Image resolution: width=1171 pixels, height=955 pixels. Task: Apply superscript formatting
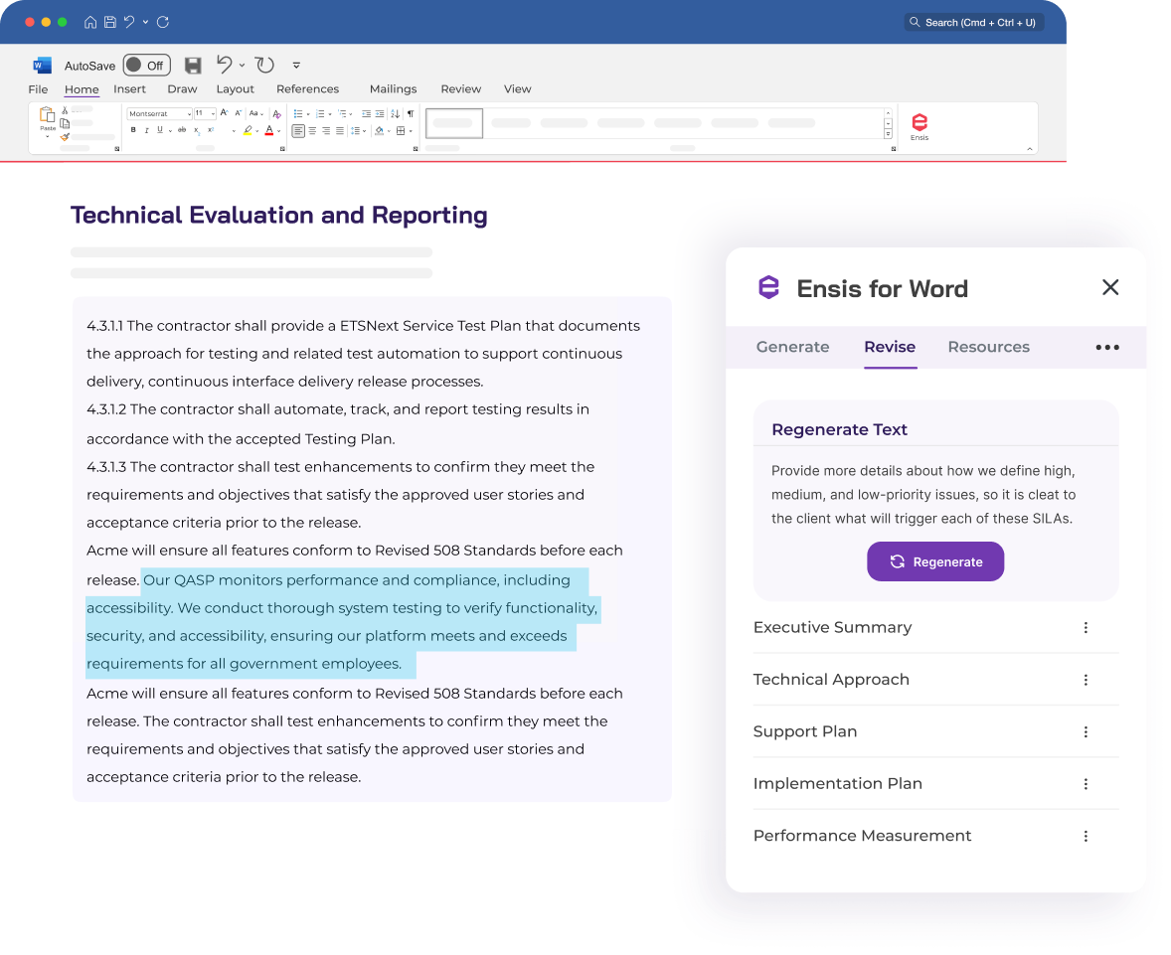tap(211, 130)
